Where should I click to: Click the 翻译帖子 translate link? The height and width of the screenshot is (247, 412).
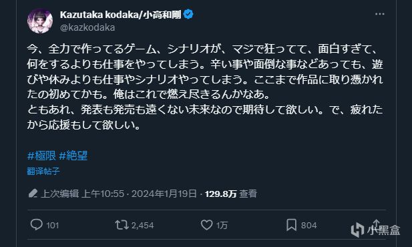[x=43, y=172]
